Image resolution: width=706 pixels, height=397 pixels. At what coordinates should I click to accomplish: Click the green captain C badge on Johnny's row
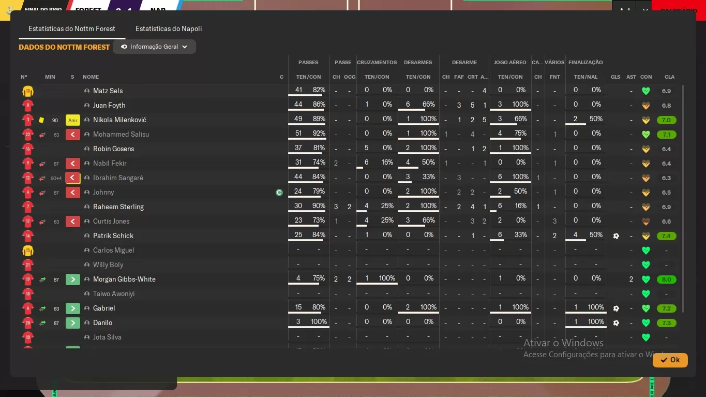[279, 193]
